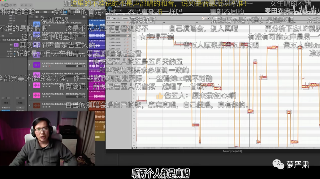Click the duplicate track icon

point(36,17)
